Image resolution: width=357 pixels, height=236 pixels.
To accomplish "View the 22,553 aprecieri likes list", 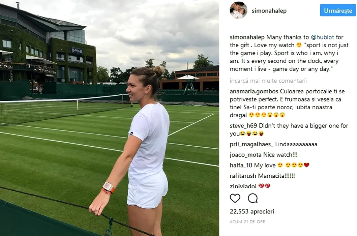I will (x=252, y=211).
